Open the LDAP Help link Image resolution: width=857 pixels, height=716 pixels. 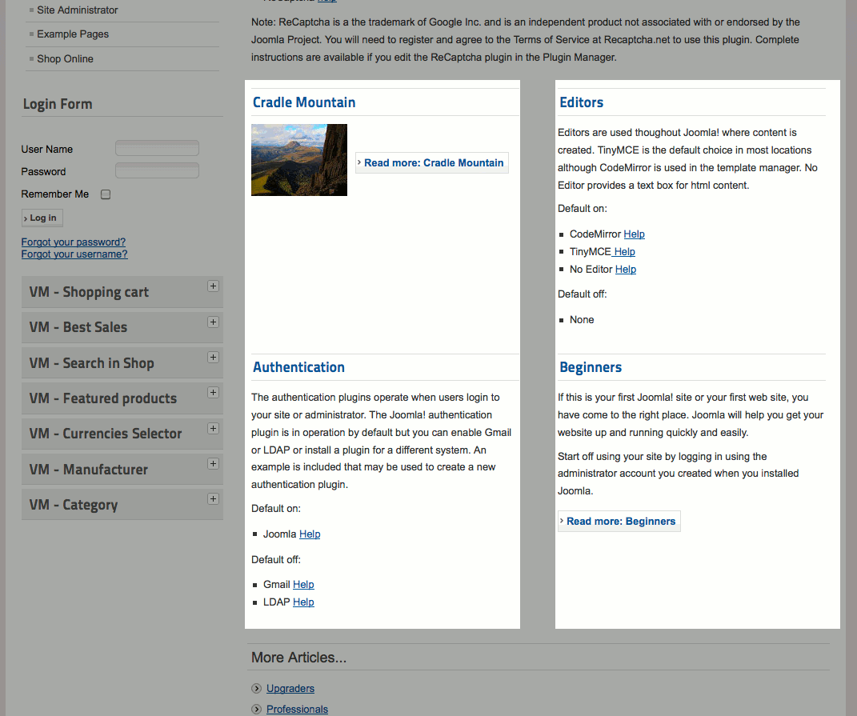303,602
